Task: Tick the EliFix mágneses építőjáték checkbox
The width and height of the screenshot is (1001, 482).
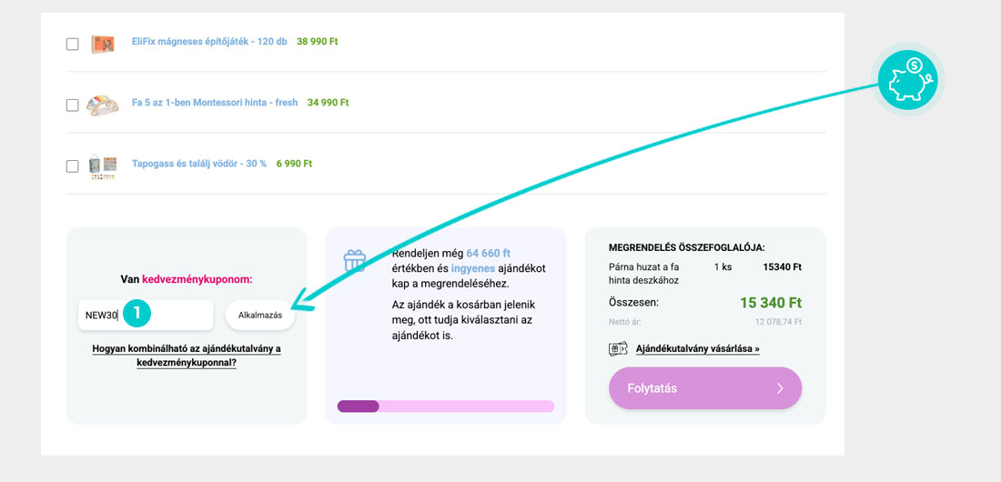Action: [x=73, y=44]
